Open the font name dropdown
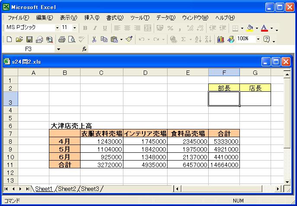This screenshot has width=297, height=206. pyautogui.click(x=58, y=28)
